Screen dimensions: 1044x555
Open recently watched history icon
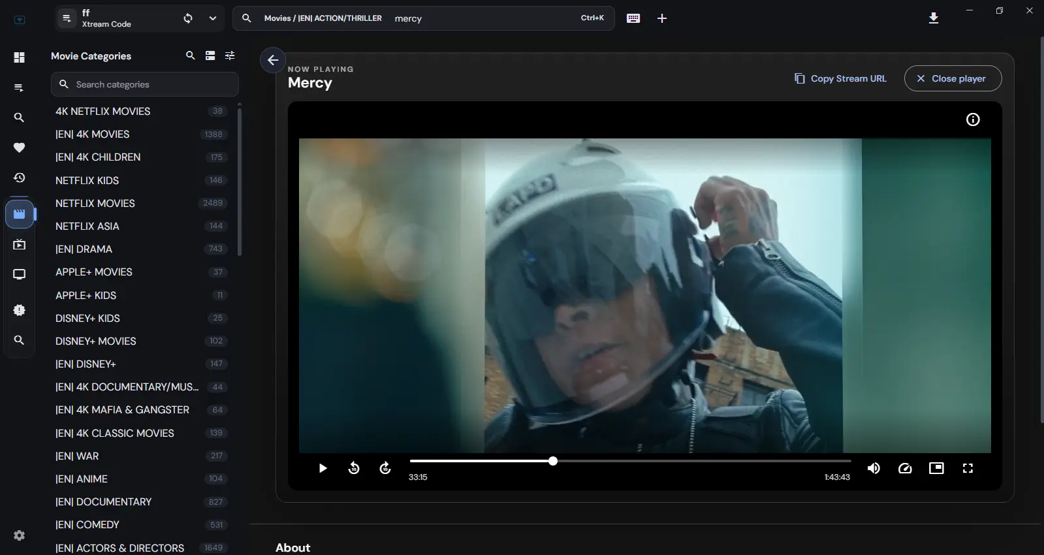pos(20,178)
